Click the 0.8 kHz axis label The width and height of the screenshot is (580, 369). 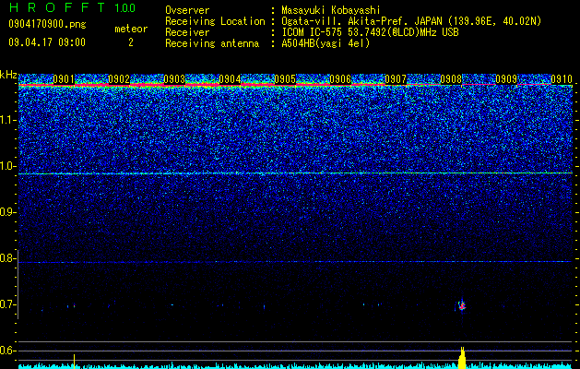click(x=9, y=258)
